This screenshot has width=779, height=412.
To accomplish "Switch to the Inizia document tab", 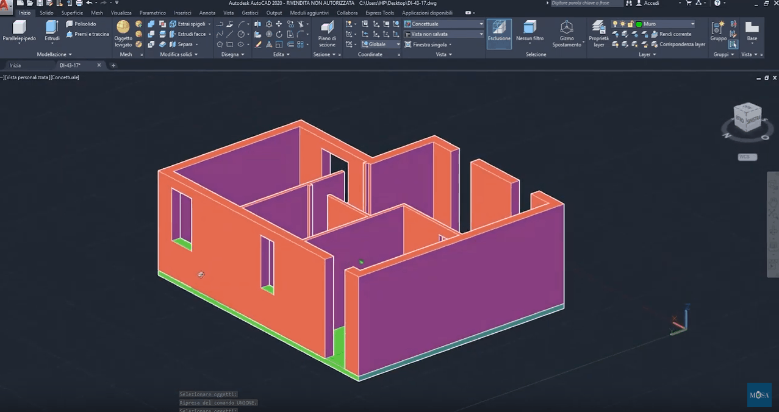I will coord(15,65).
